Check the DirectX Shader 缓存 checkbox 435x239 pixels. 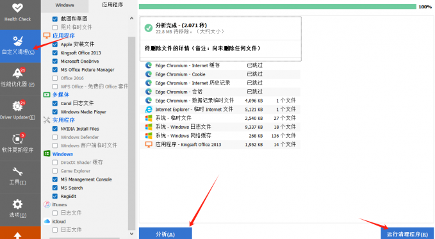pos(55,162)
